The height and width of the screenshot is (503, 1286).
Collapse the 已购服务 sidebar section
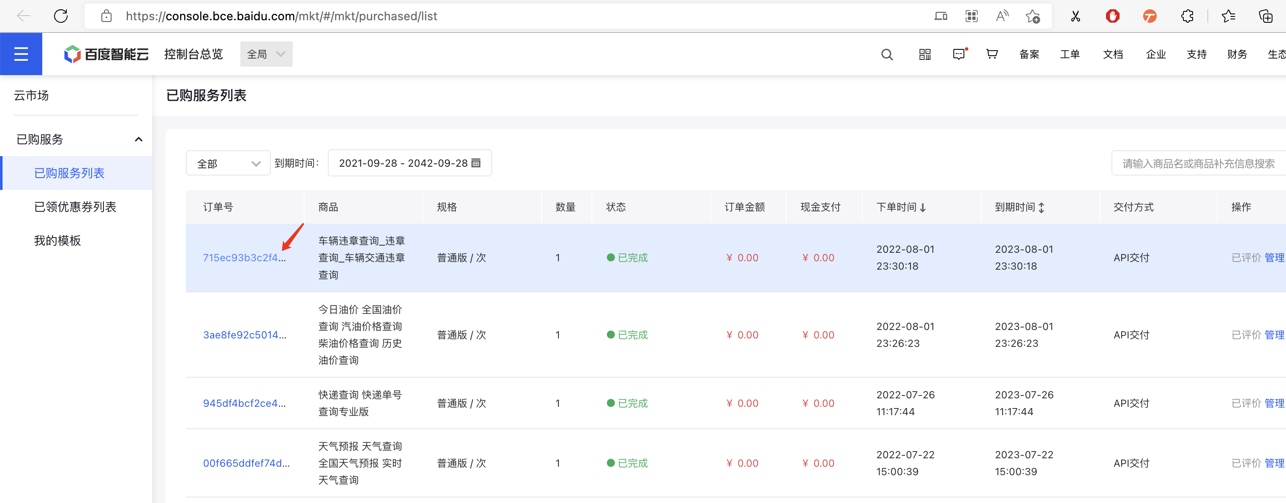tap(138, 140)
